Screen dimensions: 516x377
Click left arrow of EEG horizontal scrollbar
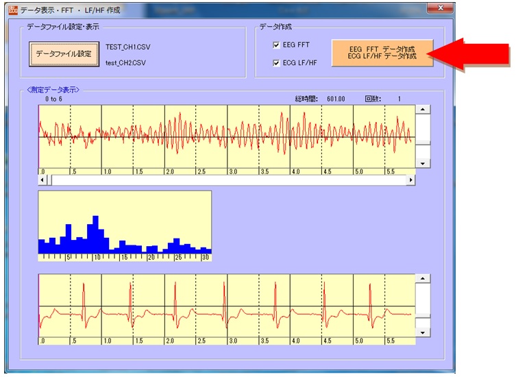[x=43, y=180]
